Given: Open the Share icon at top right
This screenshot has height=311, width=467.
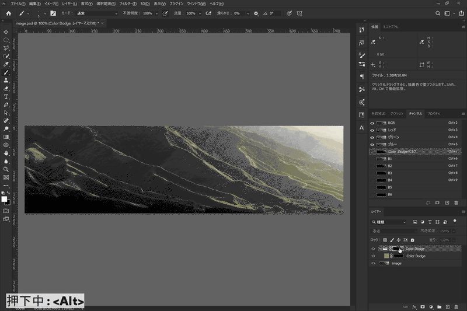Looking at the screenshot, I should coord(461,13).
